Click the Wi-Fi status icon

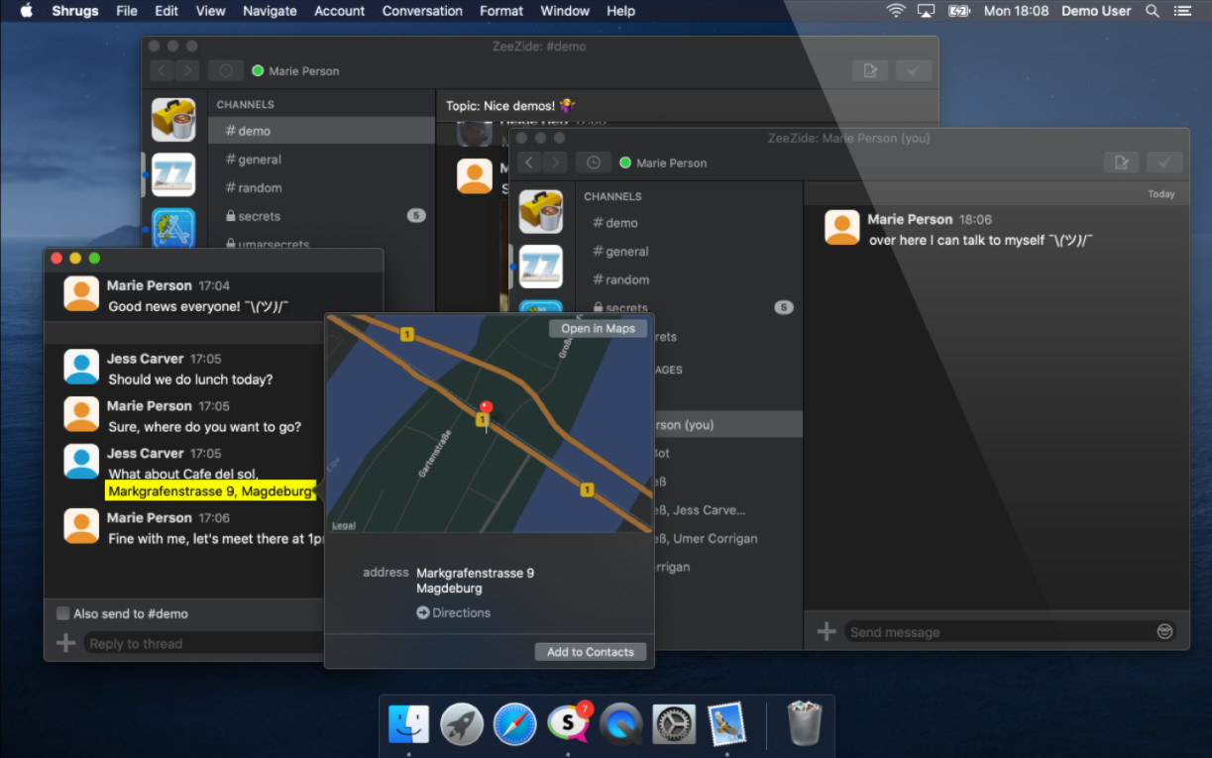[896, 11]
